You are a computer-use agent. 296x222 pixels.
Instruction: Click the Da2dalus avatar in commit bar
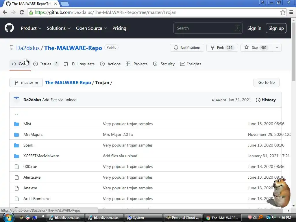[16, 100]
